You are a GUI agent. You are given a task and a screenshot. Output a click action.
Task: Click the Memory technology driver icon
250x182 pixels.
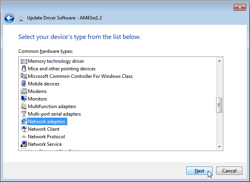coord(23,61)
